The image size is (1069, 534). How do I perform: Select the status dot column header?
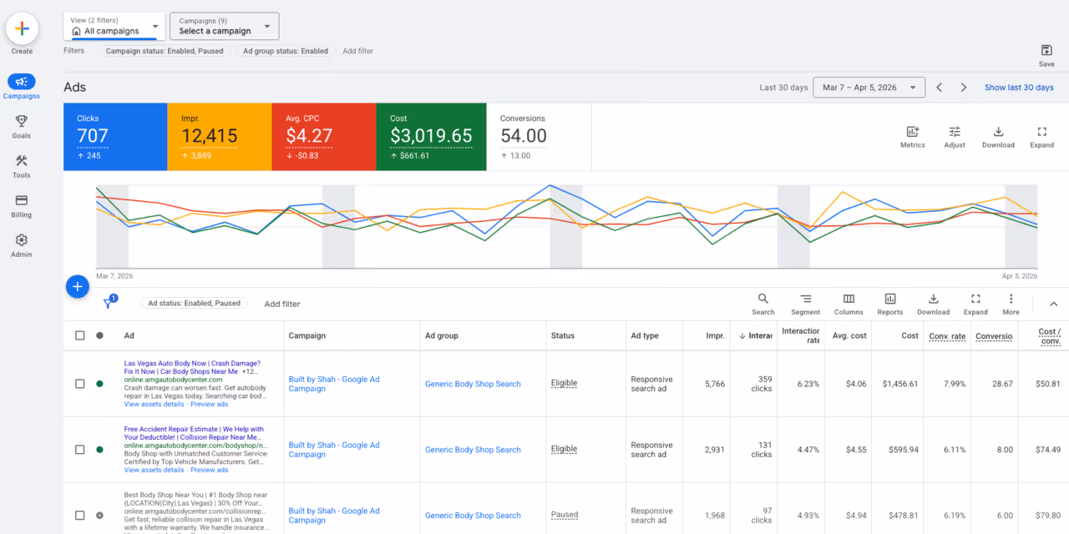point(100,335)
